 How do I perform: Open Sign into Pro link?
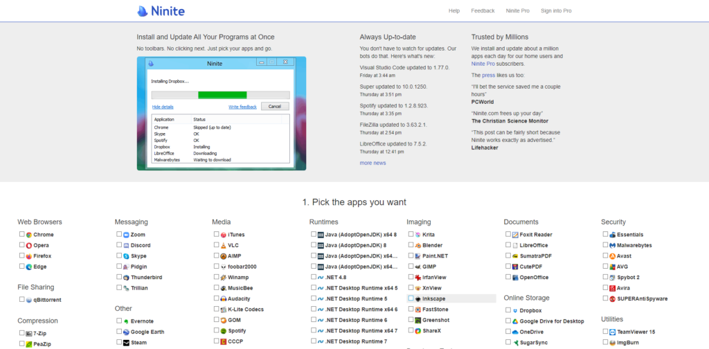(x=556, y=11)
